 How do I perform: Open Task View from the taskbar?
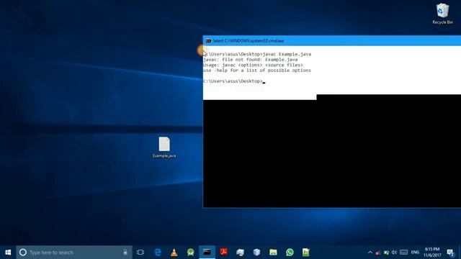pos(140,253)
